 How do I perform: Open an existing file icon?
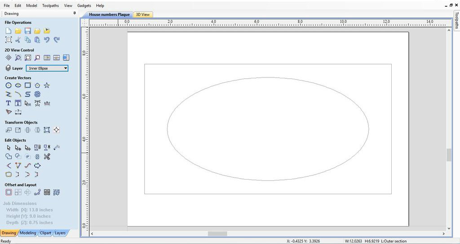point(18,31)
